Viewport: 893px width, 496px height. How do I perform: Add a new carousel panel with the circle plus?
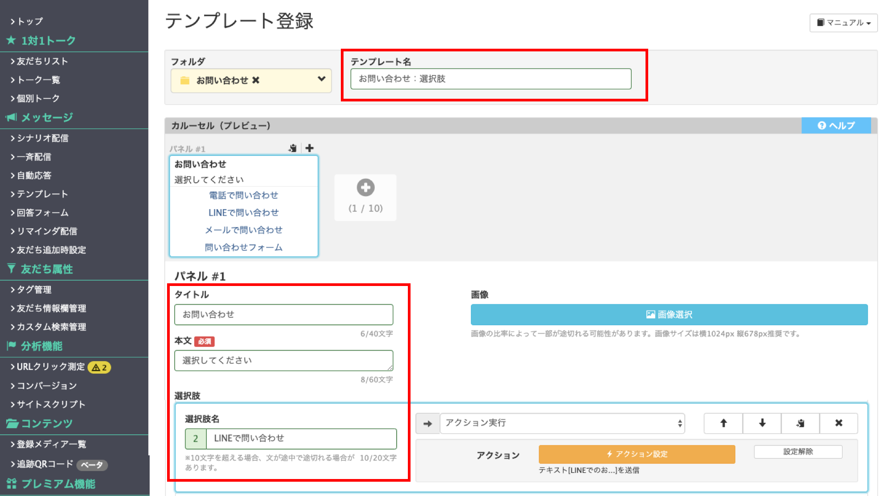coord(365,188)
